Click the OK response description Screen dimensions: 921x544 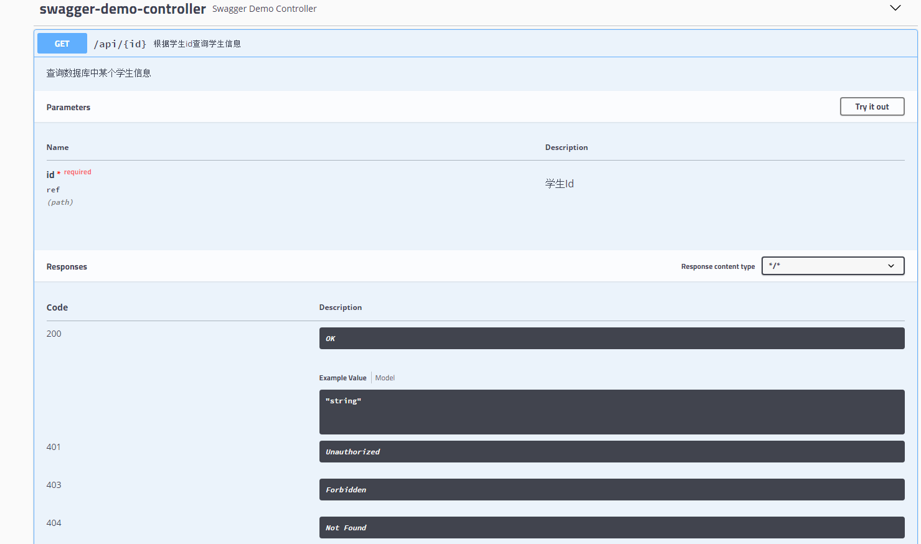(x=612, y=339)
